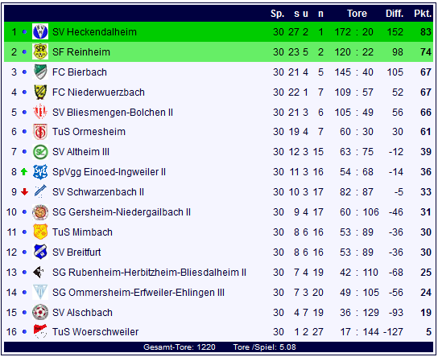Open the SV Bliesmengen-Bolchen II team name
The image size is (438, 357).
(x=113, y=113)
